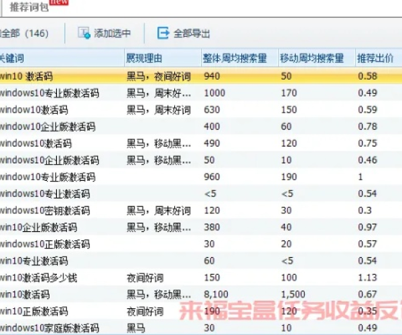Click recommended bid 0.97 cell
This screenshot has width=402, height=335.
click(x=367, y=227)
